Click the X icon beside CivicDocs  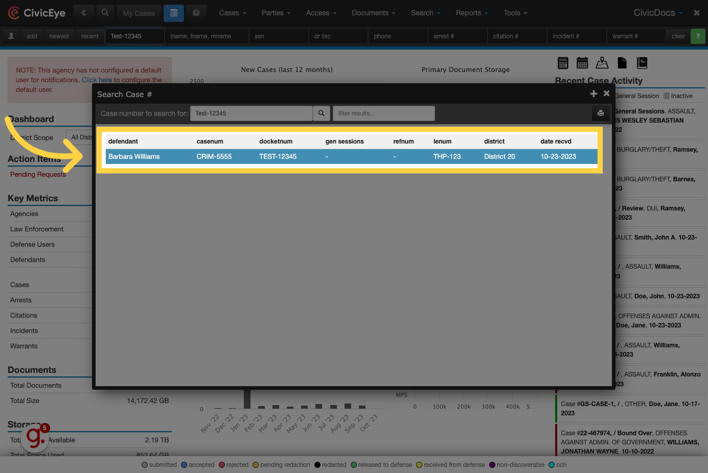tap(697, 13)
